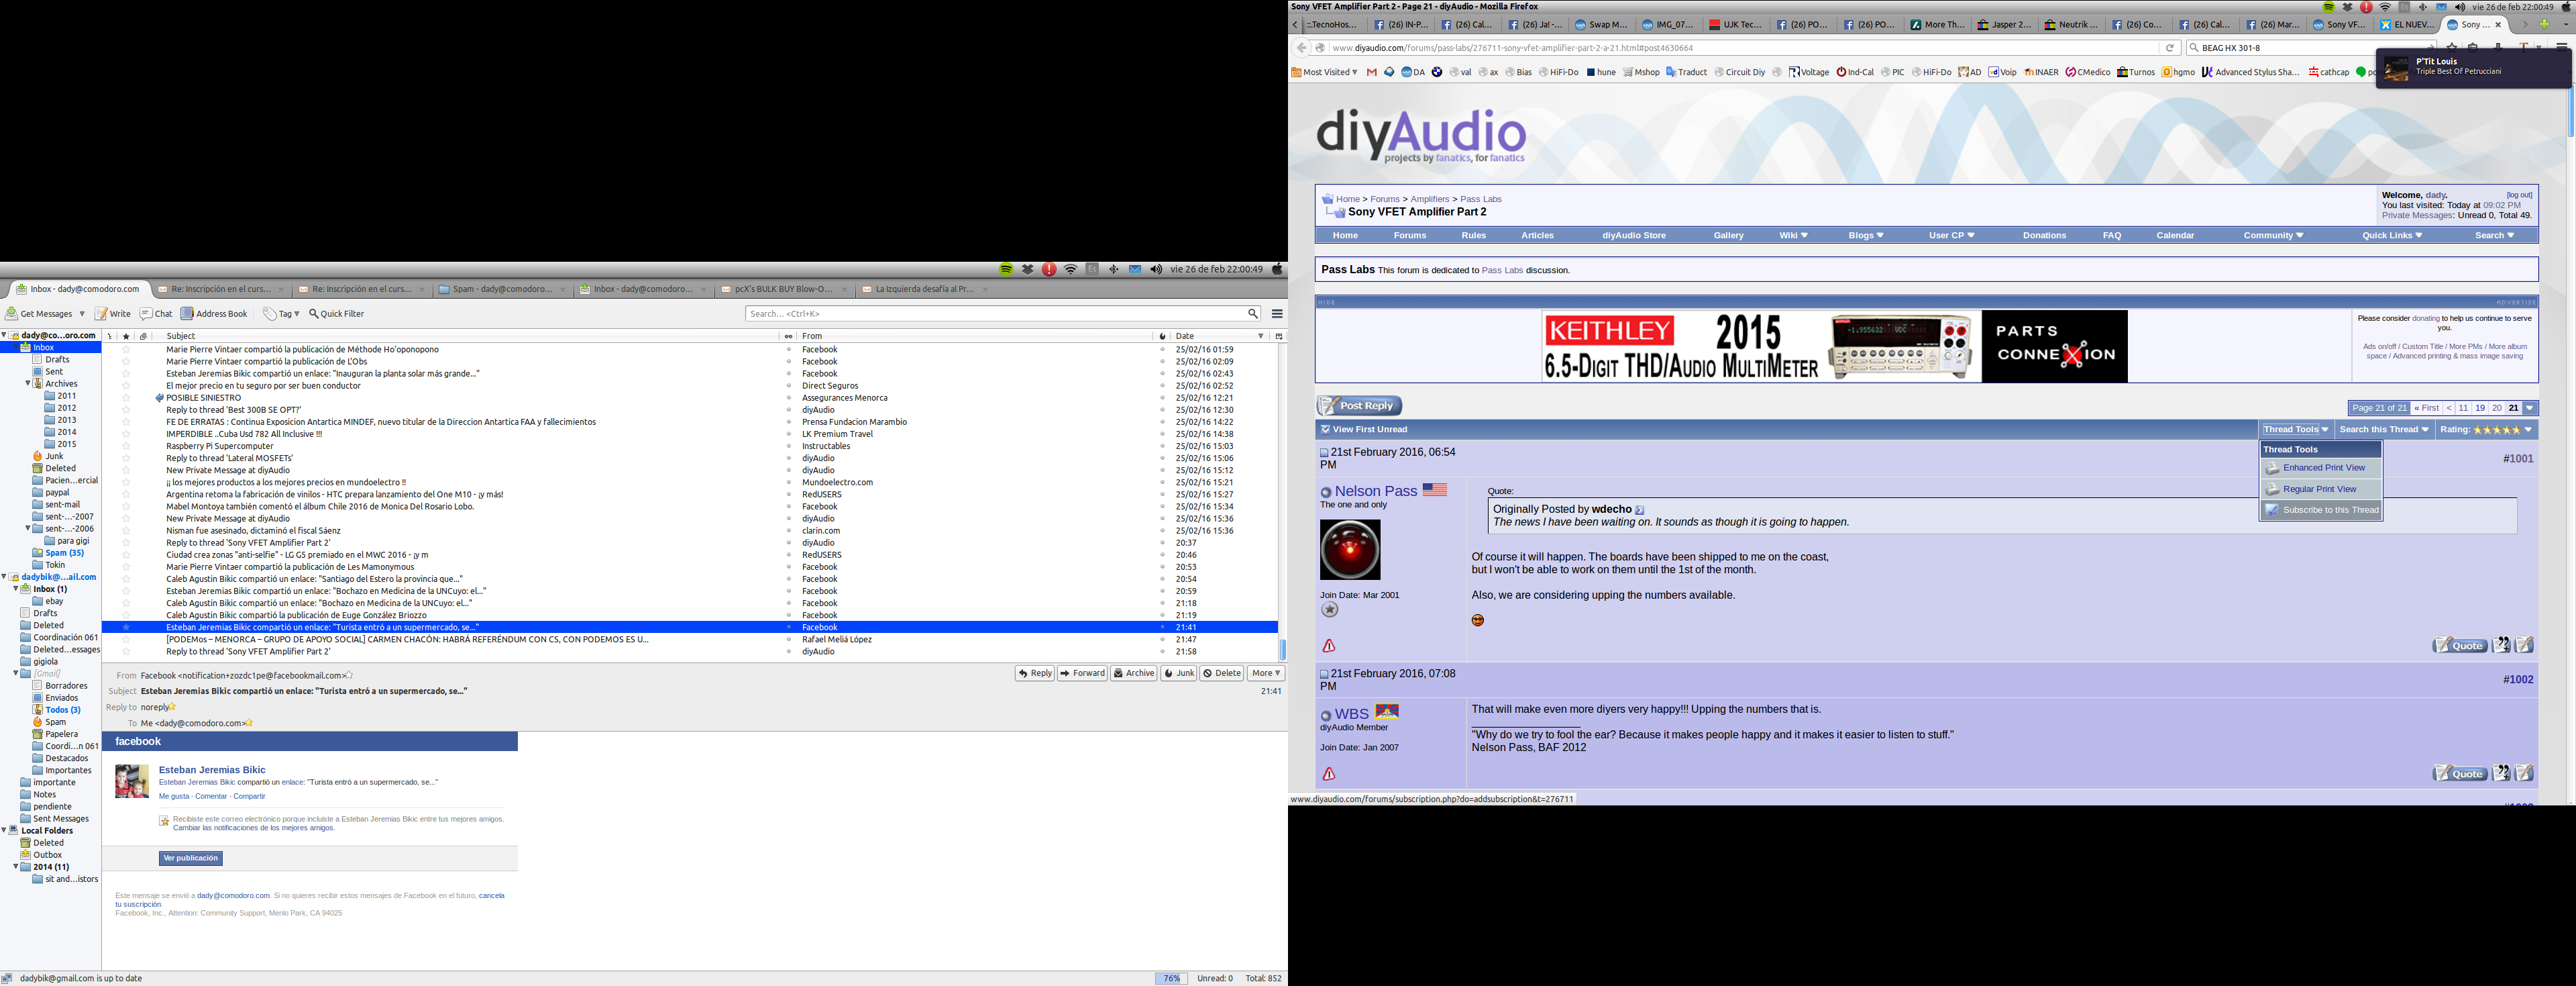Click Firefox page vertical scrollbar thumb
The height and width of the screenshot is (986, 2576).
coord(2571,112)
